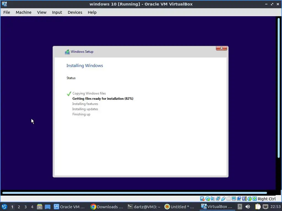The image size is (282, 211).
Task: Open the Input menu
Action: (x=57, y=12)
